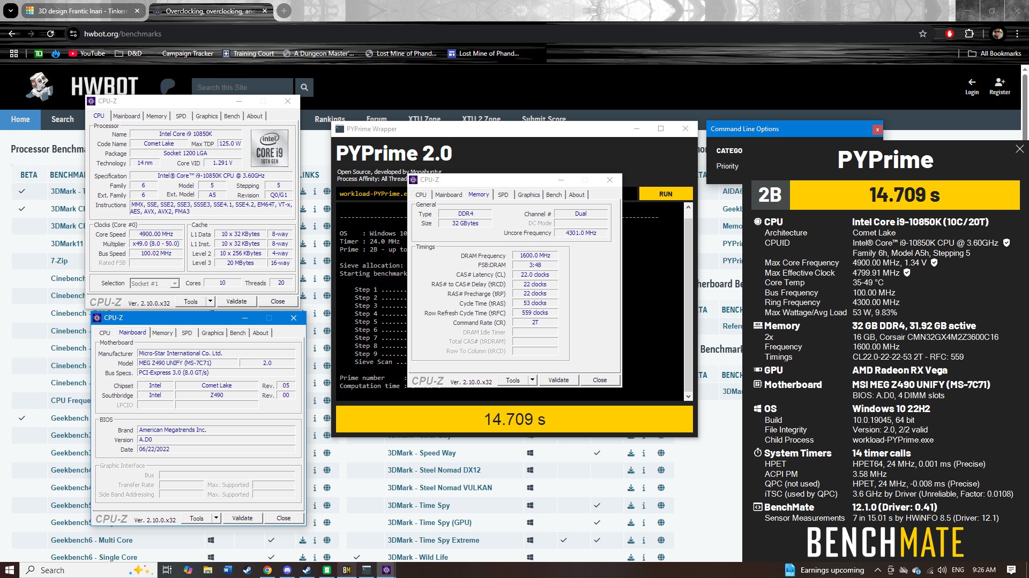Open info for 3DMark - Time Spy (GPU)
Viewport: 1029px width, 578px height.
pyautogui.click(x=644, y=522)
